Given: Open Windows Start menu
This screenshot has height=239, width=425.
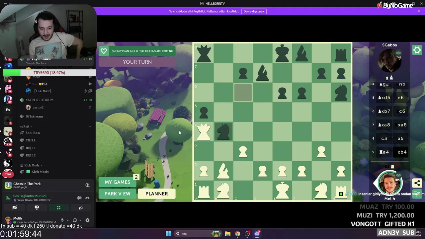Looking at the screenshot, I should [x=168, y=234].
